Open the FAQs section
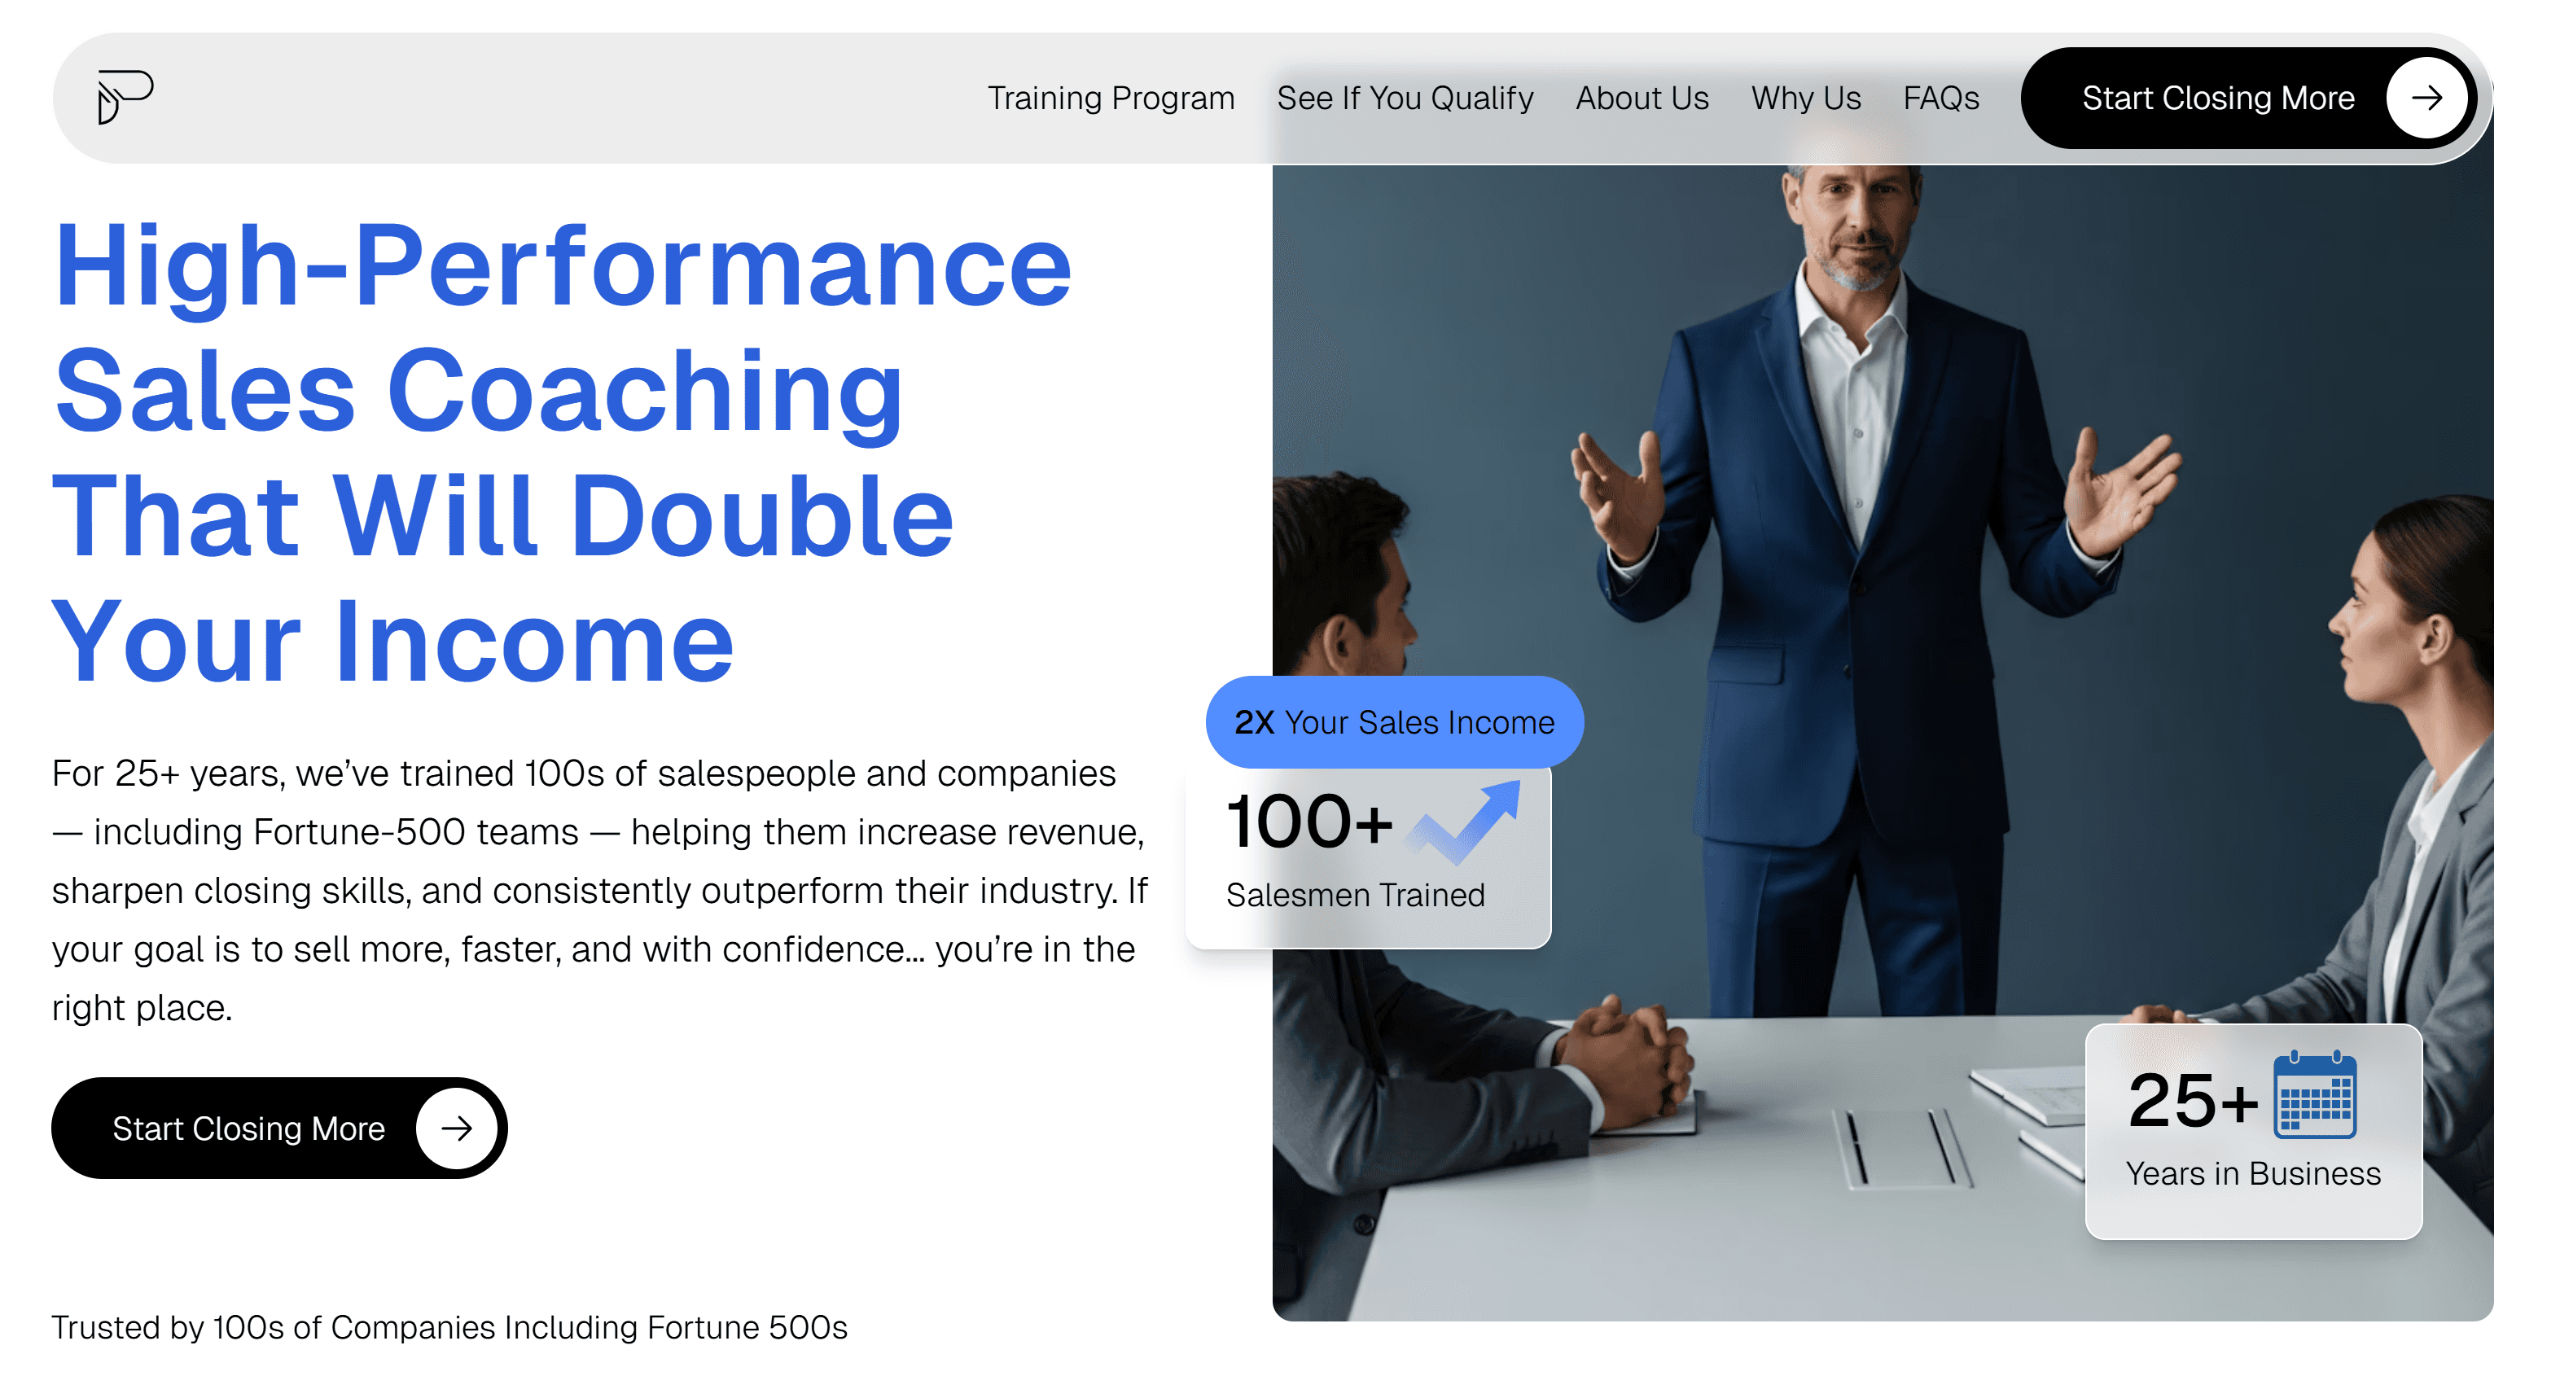This screenshot has height=1398, width=2560. tap(1941, 98)
